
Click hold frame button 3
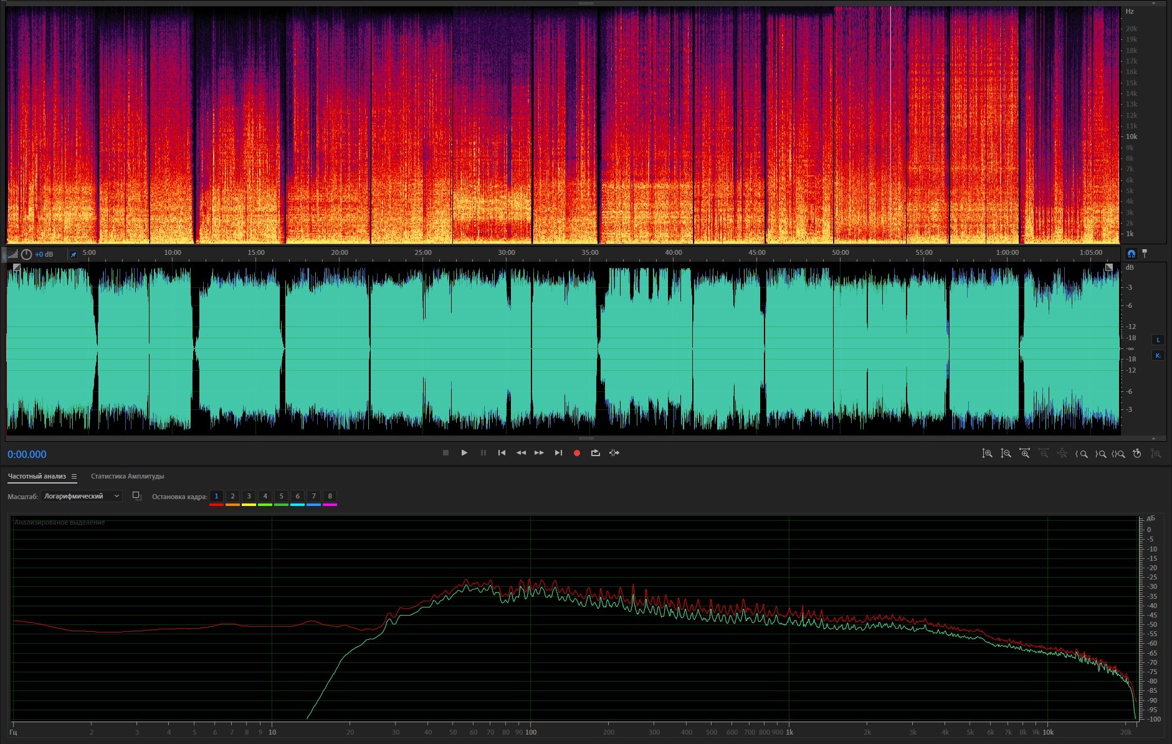(249, 497)
